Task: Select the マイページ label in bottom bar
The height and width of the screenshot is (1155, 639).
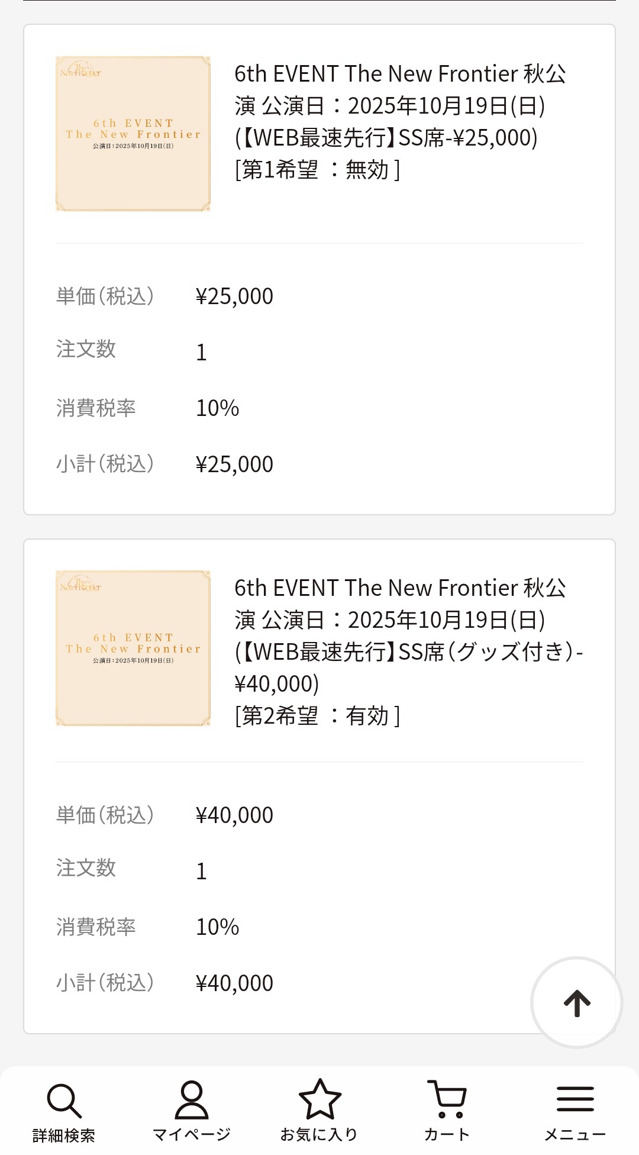Action: coord(192,1135)
